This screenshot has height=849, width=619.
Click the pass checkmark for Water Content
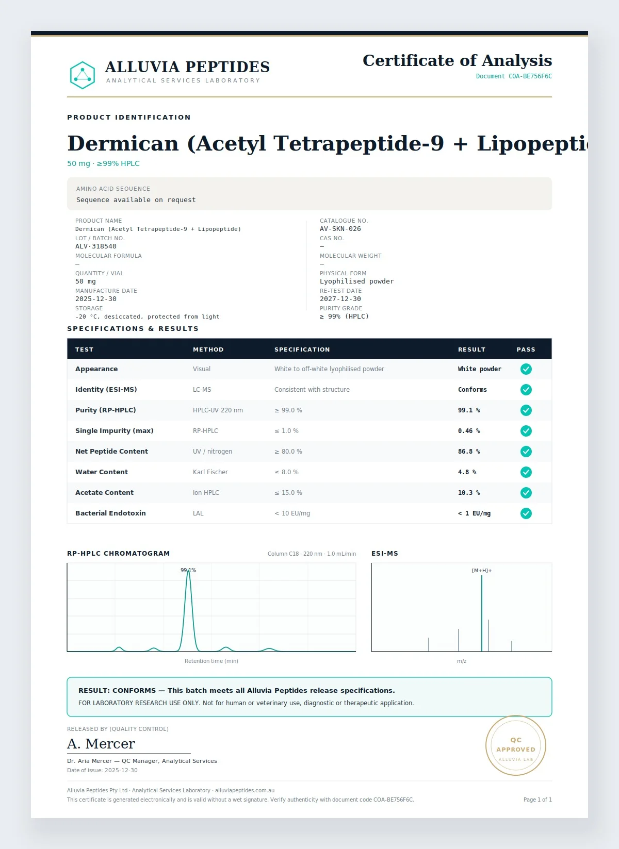(x=526, y=472)
